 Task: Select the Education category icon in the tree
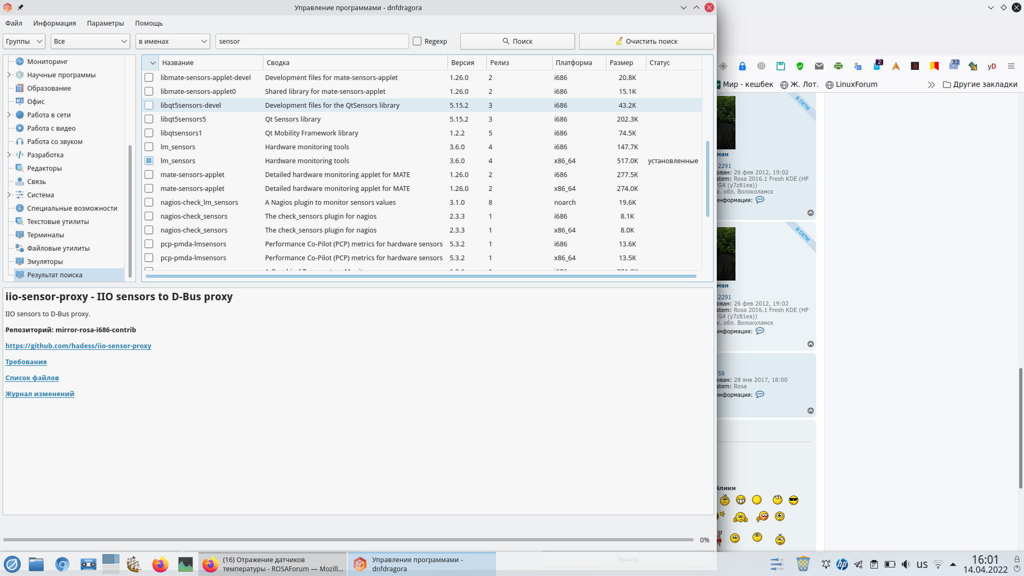(20, 88)
